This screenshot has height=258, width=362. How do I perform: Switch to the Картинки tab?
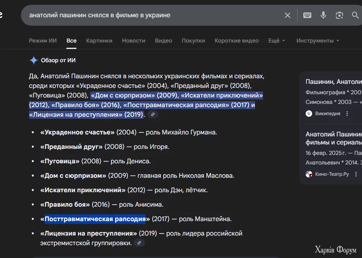[x=99, y=41]
